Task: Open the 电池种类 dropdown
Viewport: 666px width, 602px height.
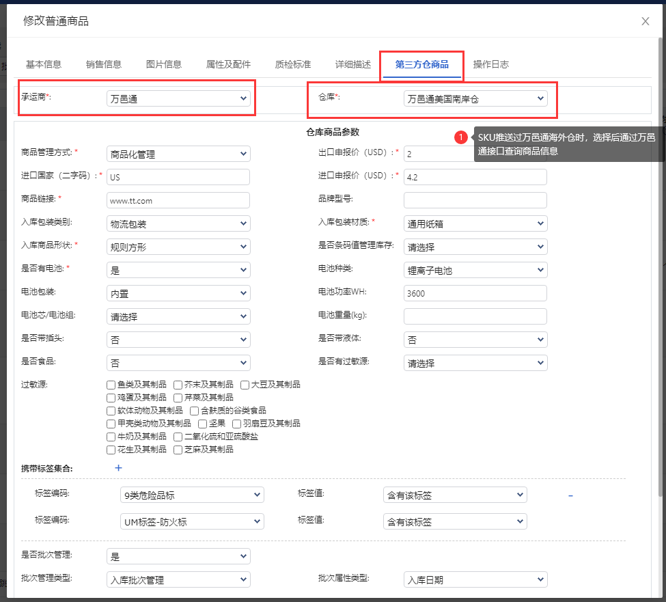Action: click(x=475, y=271)
